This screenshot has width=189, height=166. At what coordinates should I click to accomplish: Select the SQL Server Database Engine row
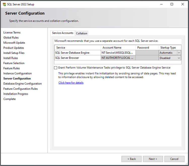pyautogui.click(x=78, y=53)
